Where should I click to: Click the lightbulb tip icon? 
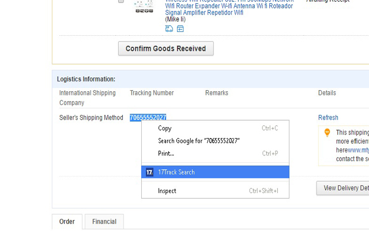click(x=327, y=132)
